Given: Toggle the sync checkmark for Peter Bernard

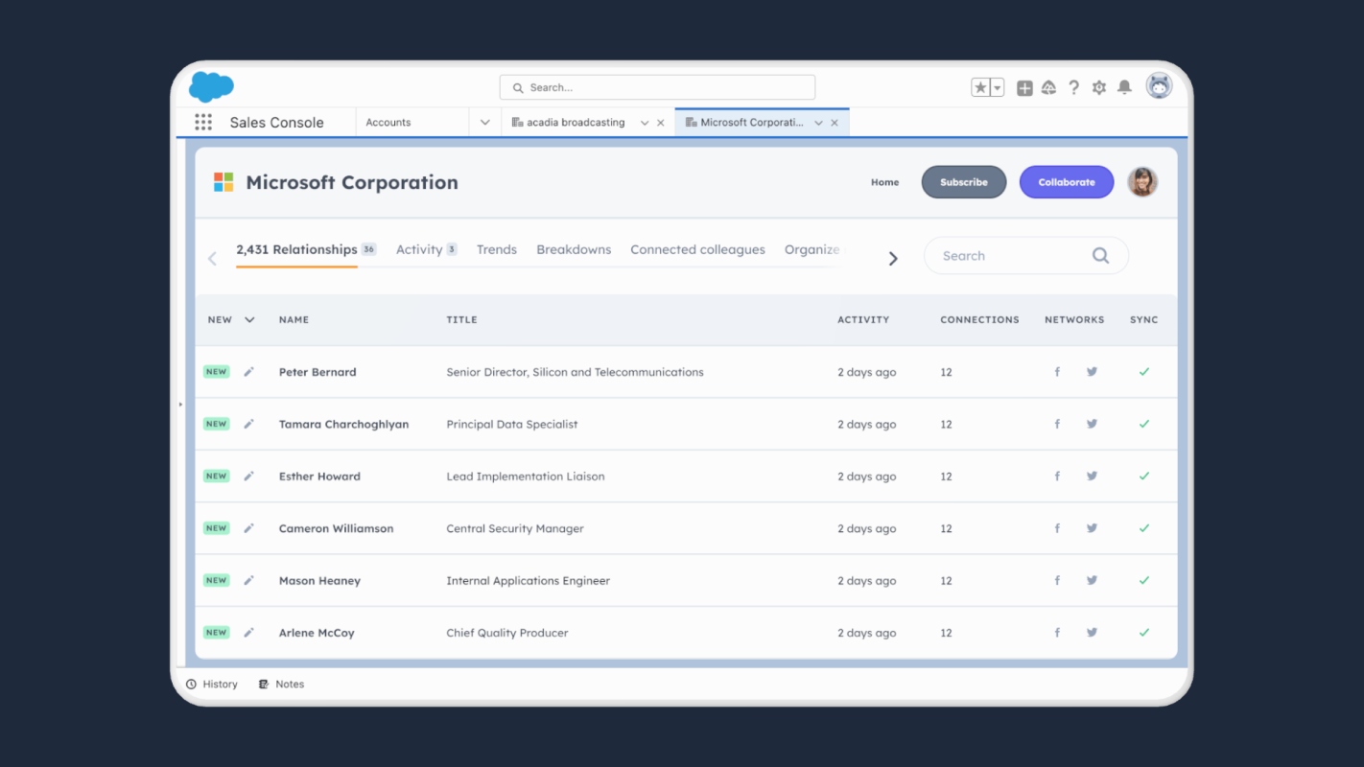Looking at the screenshot, I should pyautogui.click(x=1143, y=372).
